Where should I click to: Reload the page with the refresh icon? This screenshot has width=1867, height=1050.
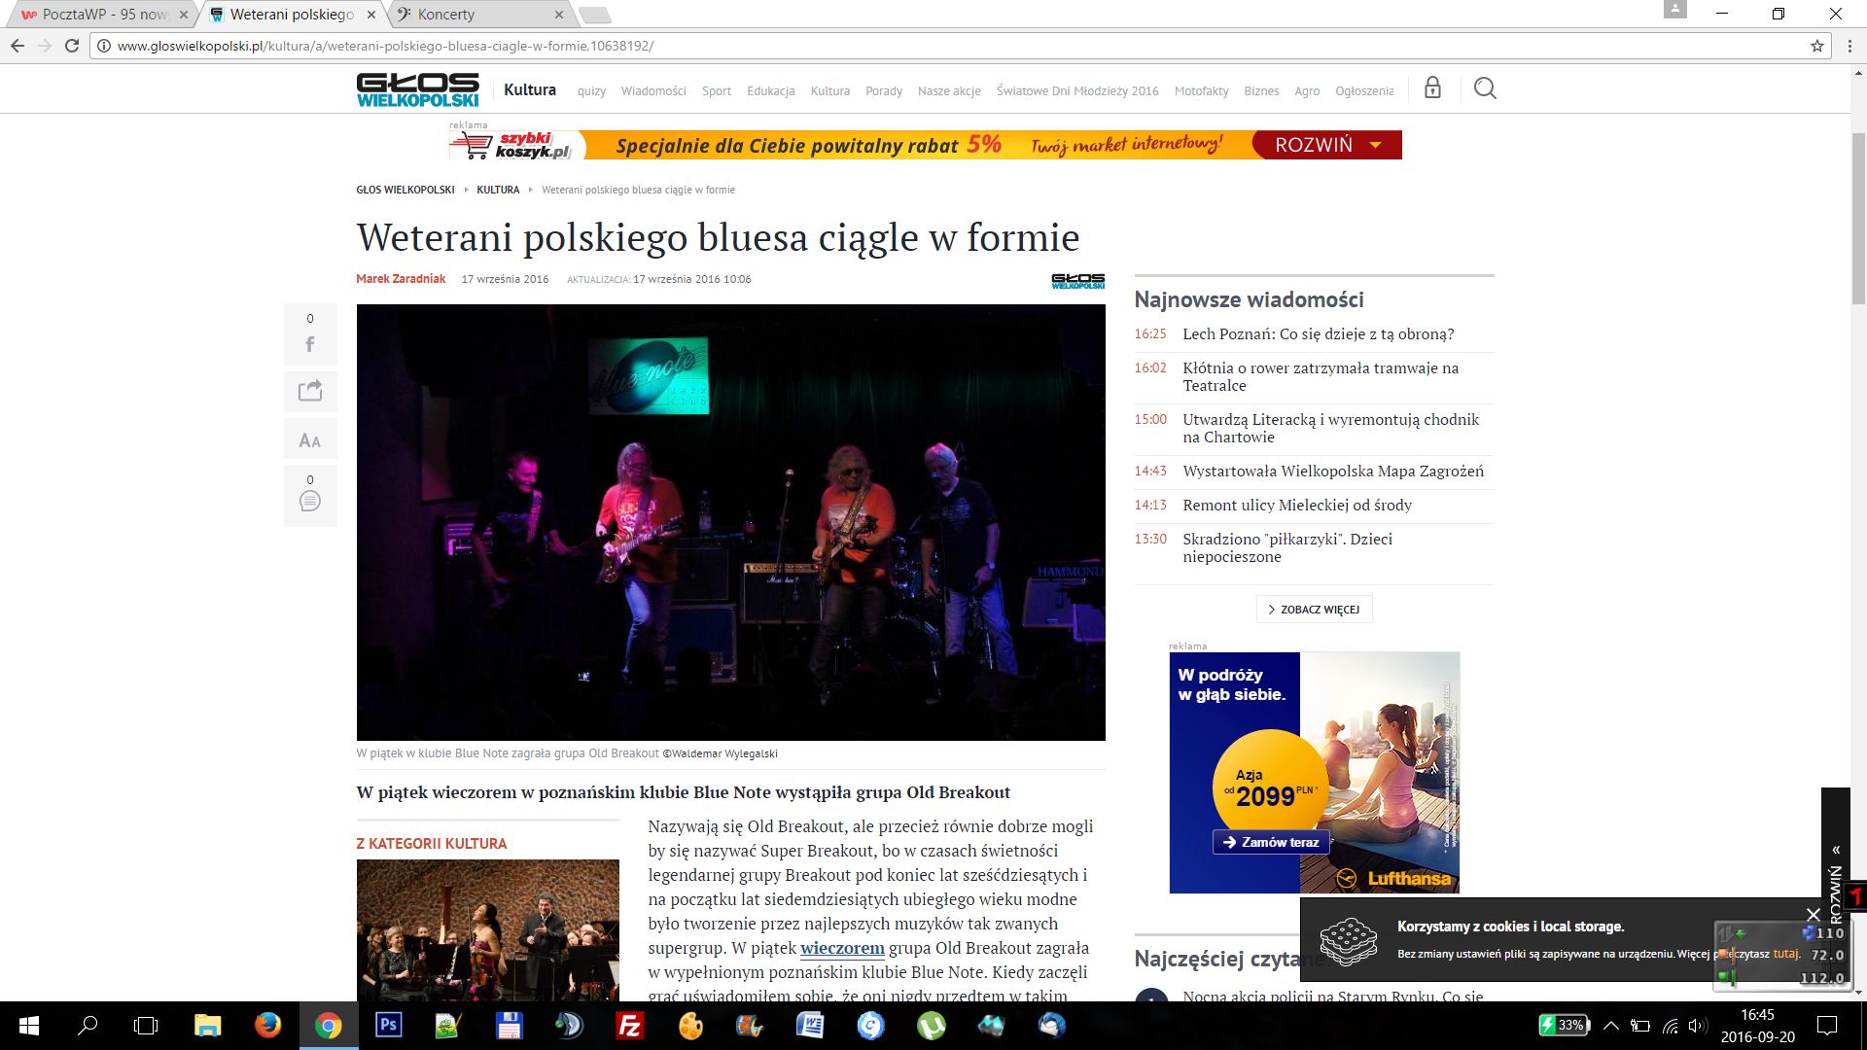(71, 46)
